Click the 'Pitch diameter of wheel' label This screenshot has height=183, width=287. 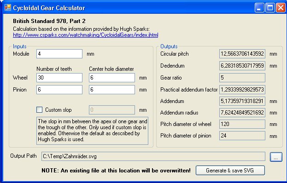[186, 124]
